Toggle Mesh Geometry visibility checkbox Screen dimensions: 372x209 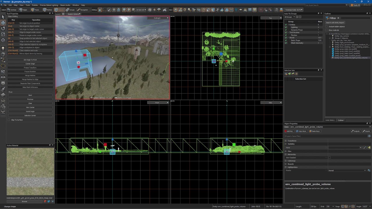click(286, 43)
